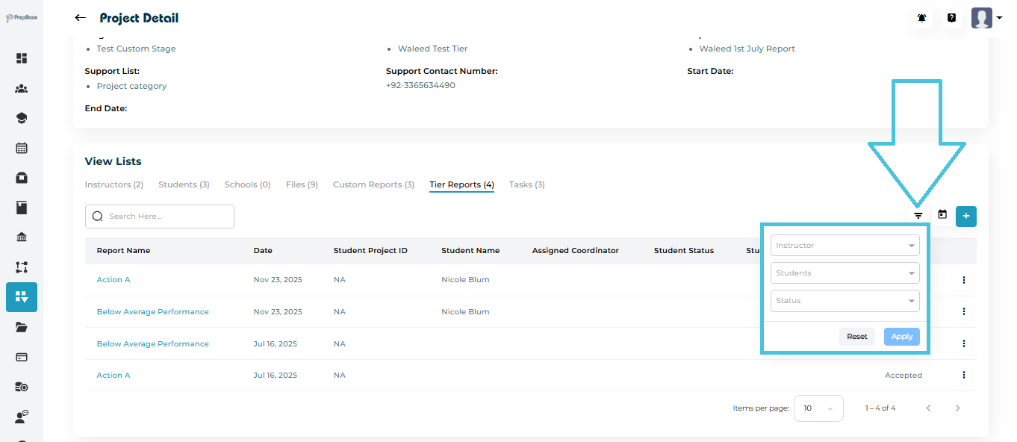Viewport: 1017px width, 442px height.
Task: Switch to the Custom Reports tab
Action: point(373,184)
